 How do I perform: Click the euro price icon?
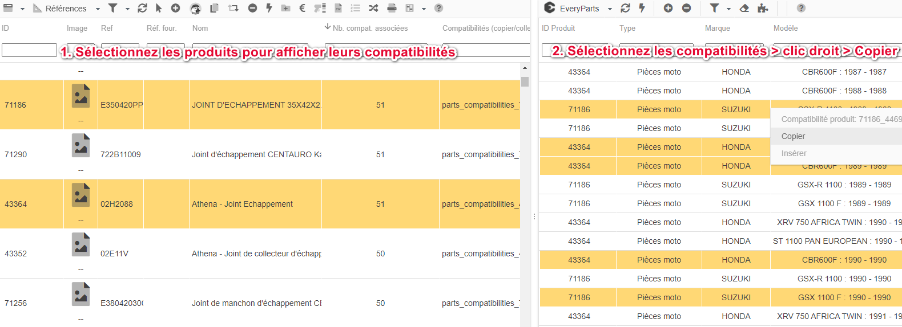(x=302, y=8)
